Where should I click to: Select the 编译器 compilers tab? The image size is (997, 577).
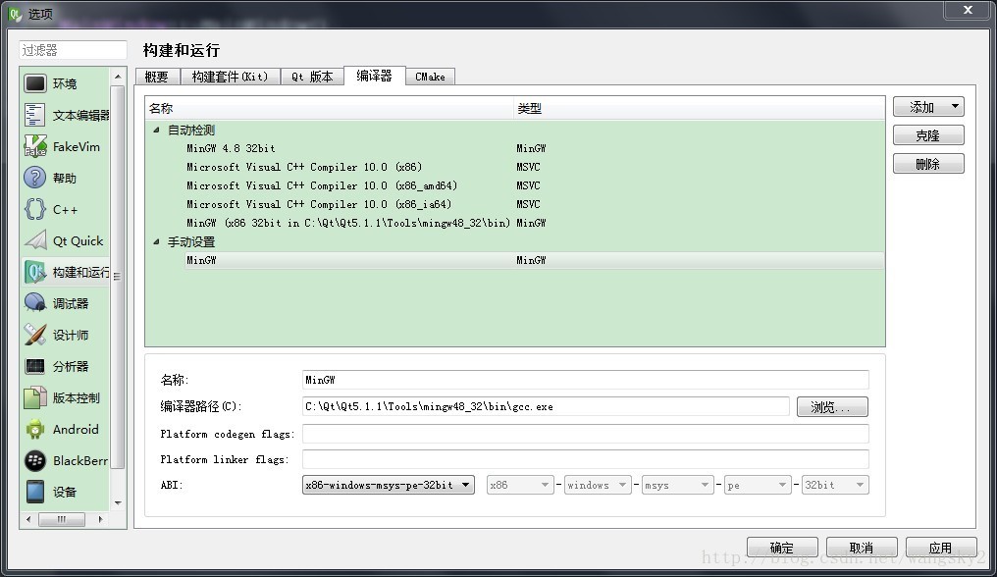pos(375,75)
